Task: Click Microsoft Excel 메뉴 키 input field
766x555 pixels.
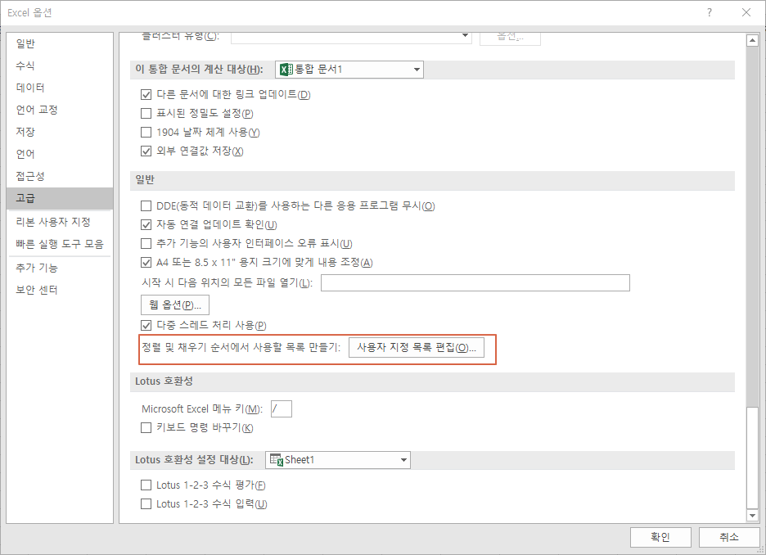Action: click(282, 409)
